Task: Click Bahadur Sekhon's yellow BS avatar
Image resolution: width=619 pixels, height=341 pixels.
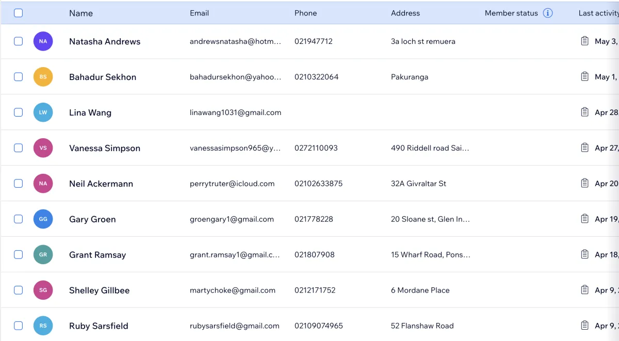Action: pyautogui.click(x=43, y=77)
